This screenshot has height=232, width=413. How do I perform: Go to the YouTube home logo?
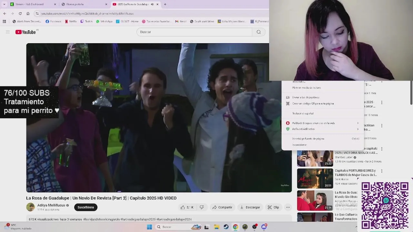(25, 32)
